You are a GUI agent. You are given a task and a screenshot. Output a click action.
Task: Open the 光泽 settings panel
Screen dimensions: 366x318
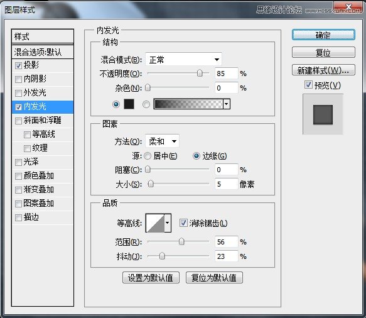click(31, 162)
